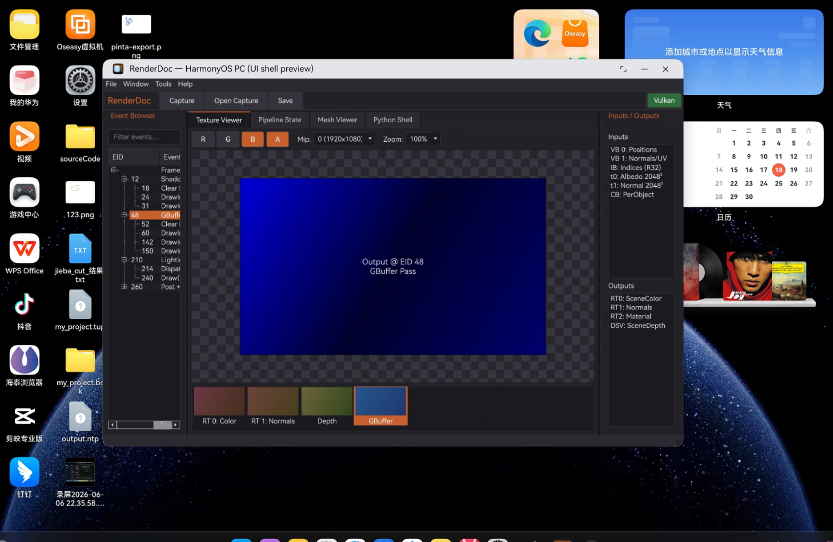833x542 pixels.
Task: Expand the EID 260 Post node
Action: pyautogui.click(x=124, y=287)
